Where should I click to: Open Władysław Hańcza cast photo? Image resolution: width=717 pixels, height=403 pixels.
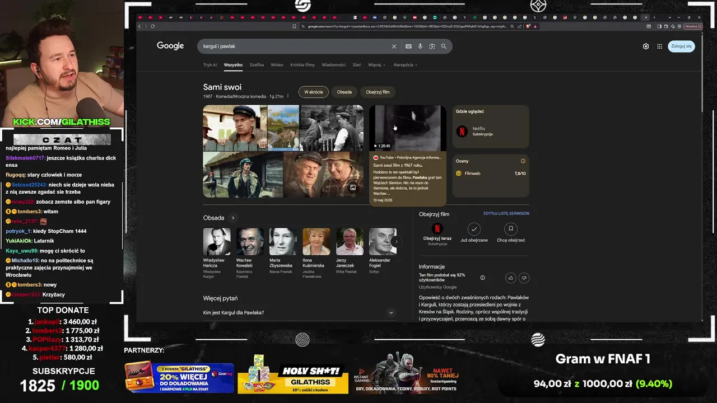[216, 241]
